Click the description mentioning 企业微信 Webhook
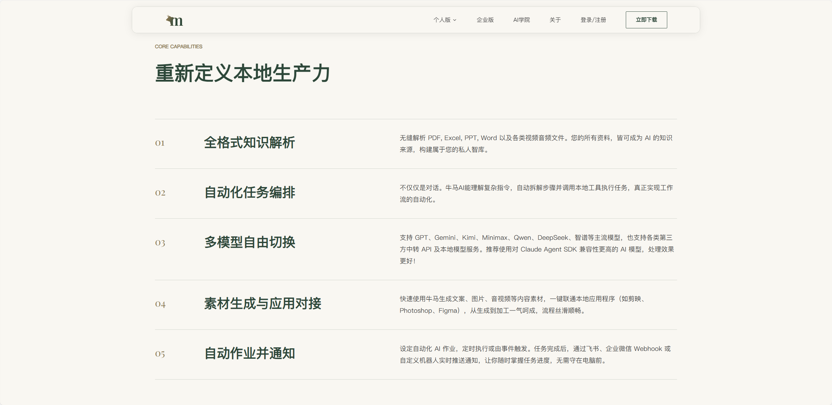 (x=535, y=354)
